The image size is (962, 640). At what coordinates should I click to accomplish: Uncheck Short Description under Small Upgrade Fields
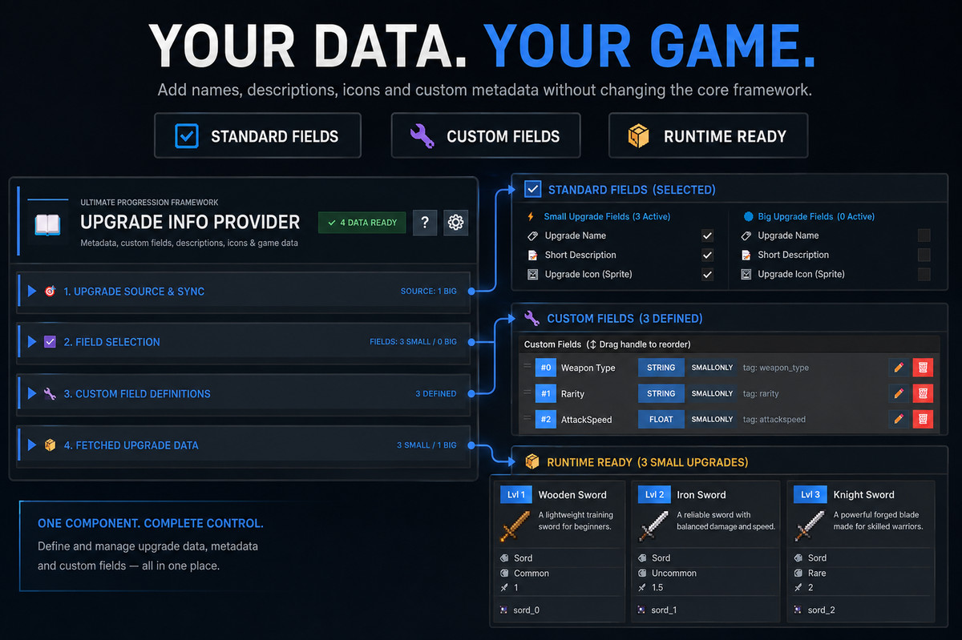click(x=707, y=256)
